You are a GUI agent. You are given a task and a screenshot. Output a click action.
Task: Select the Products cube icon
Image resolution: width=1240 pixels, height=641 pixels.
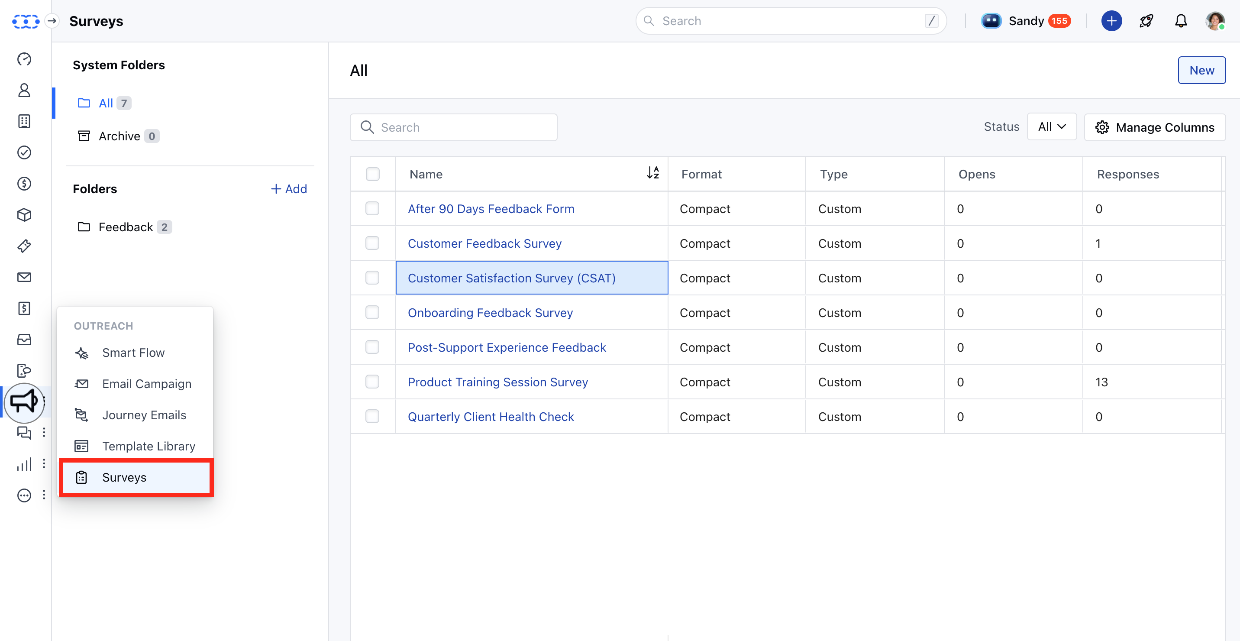coord(24,215)
